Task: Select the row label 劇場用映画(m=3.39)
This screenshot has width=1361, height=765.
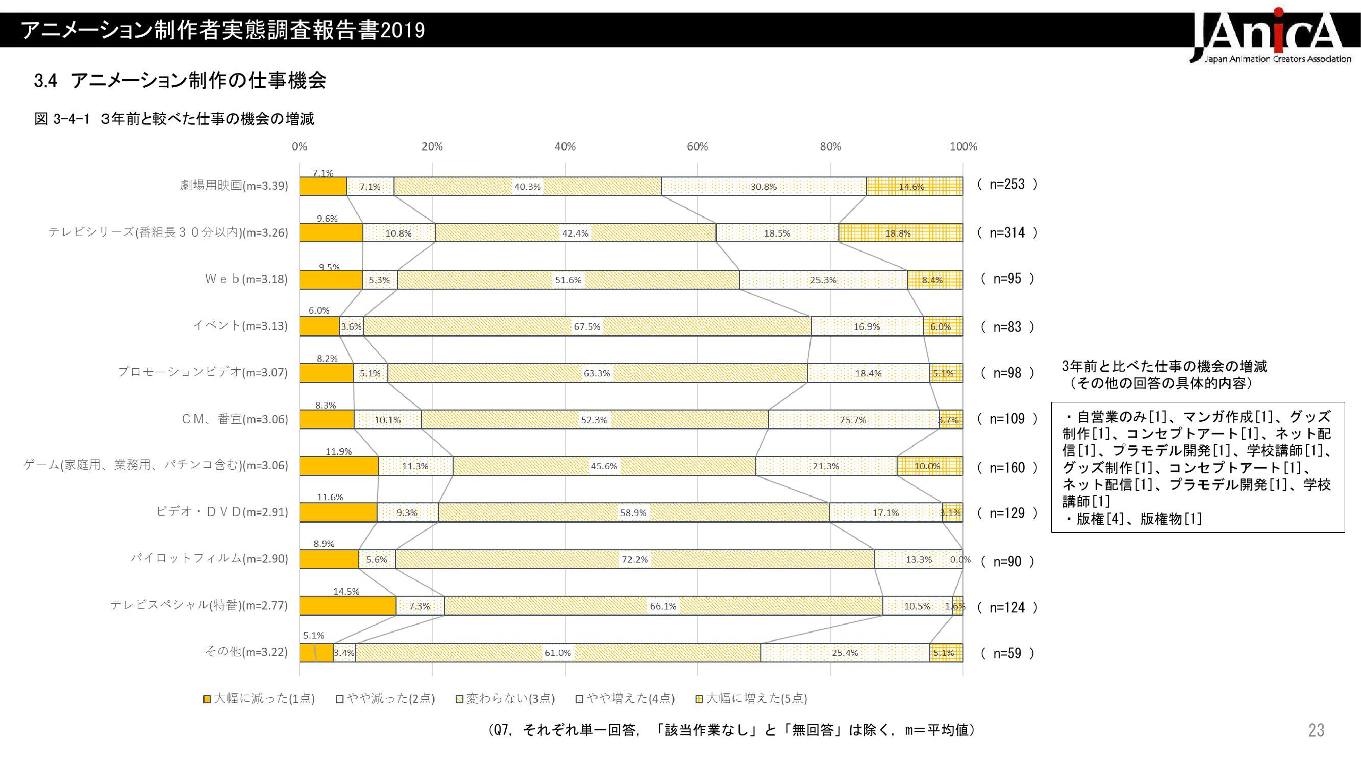Action: (x=234, y=186)
